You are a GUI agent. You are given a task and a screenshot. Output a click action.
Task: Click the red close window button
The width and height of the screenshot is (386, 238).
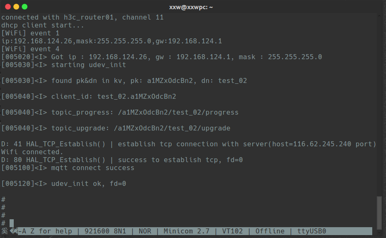click(8, 7)
